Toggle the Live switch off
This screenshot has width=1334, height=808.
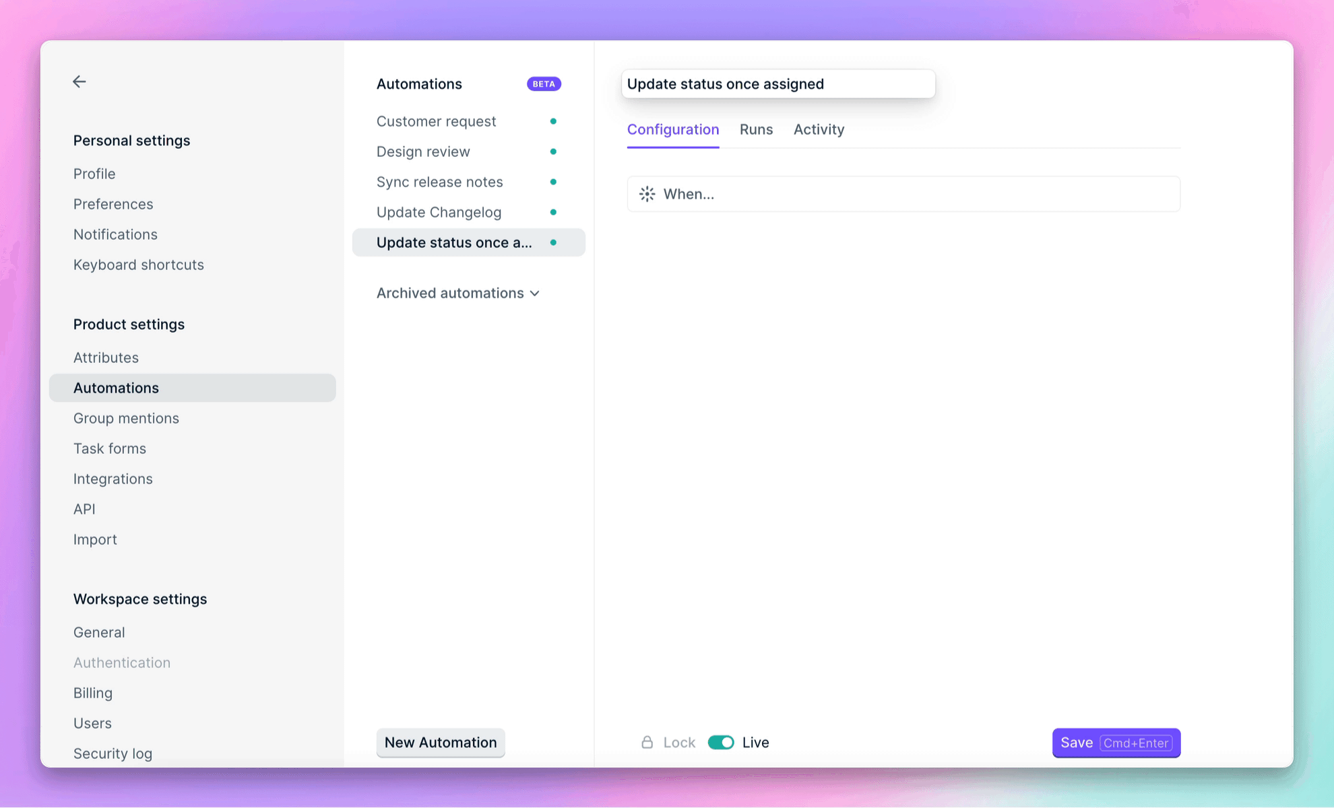tap(721, 742)
